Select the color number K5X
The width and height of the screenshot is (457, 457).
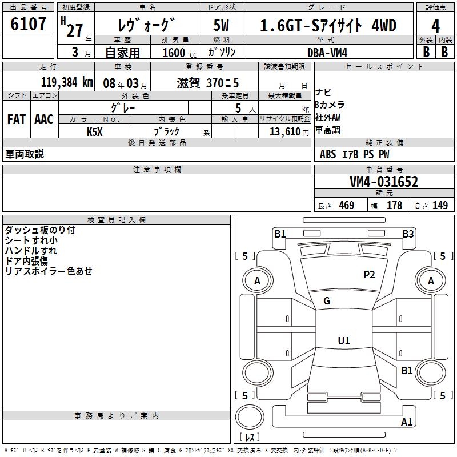pos(95,132)
